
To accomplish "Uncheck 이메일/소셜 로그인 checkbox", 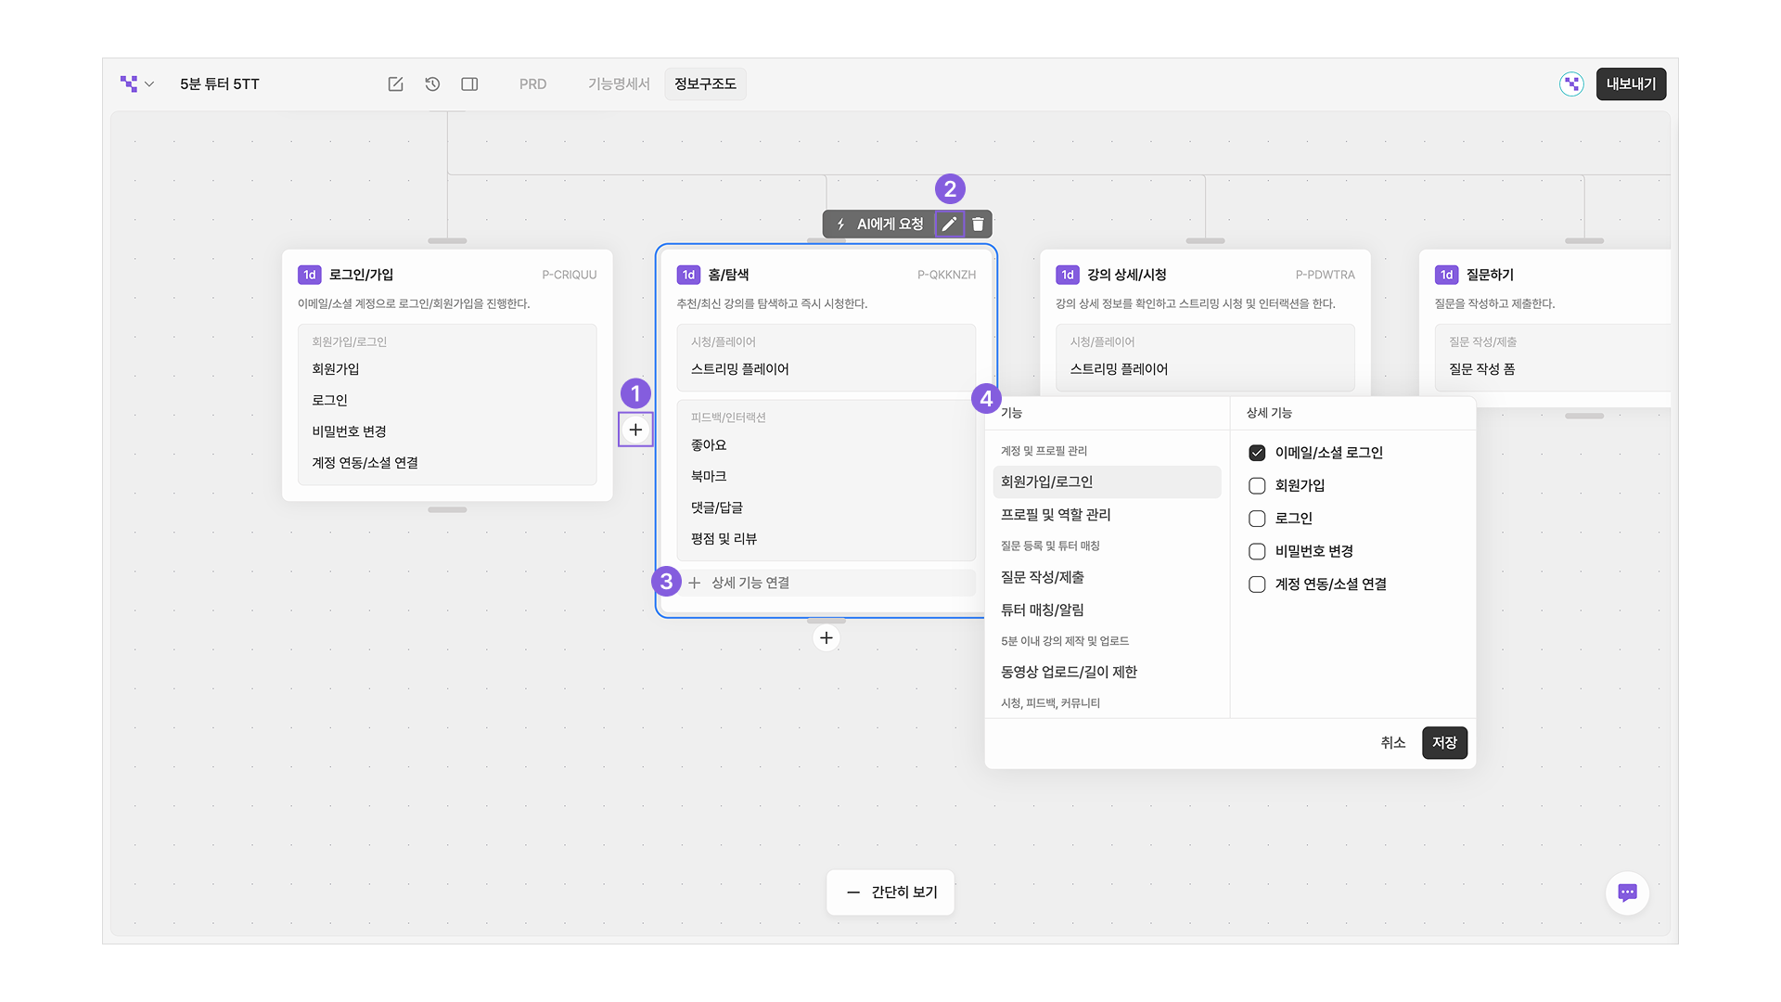I will coord(1257,453).
